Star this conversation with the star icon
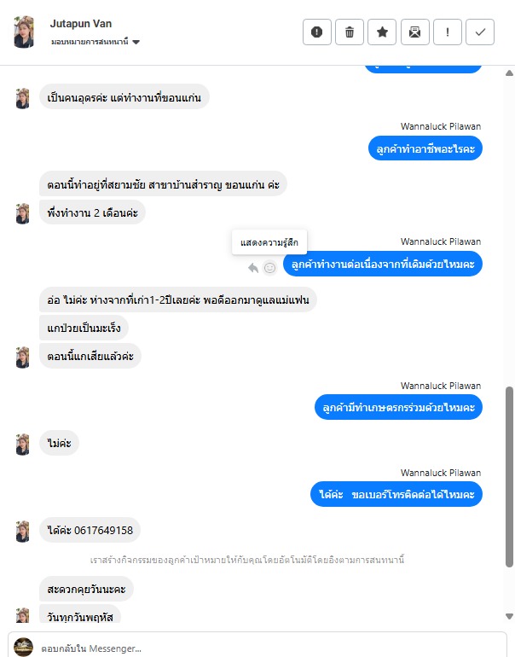This screenshot has height=657, width=515. [382, 32]
